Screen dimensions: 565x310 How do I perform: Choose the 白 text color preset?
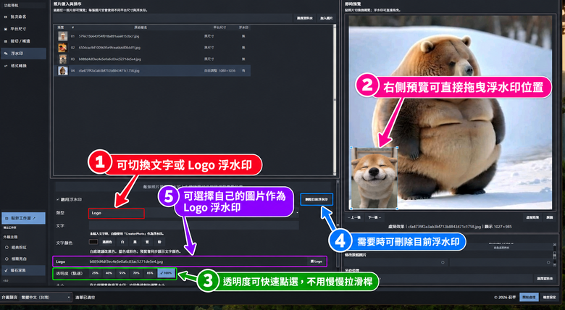[x=122, y=242]
